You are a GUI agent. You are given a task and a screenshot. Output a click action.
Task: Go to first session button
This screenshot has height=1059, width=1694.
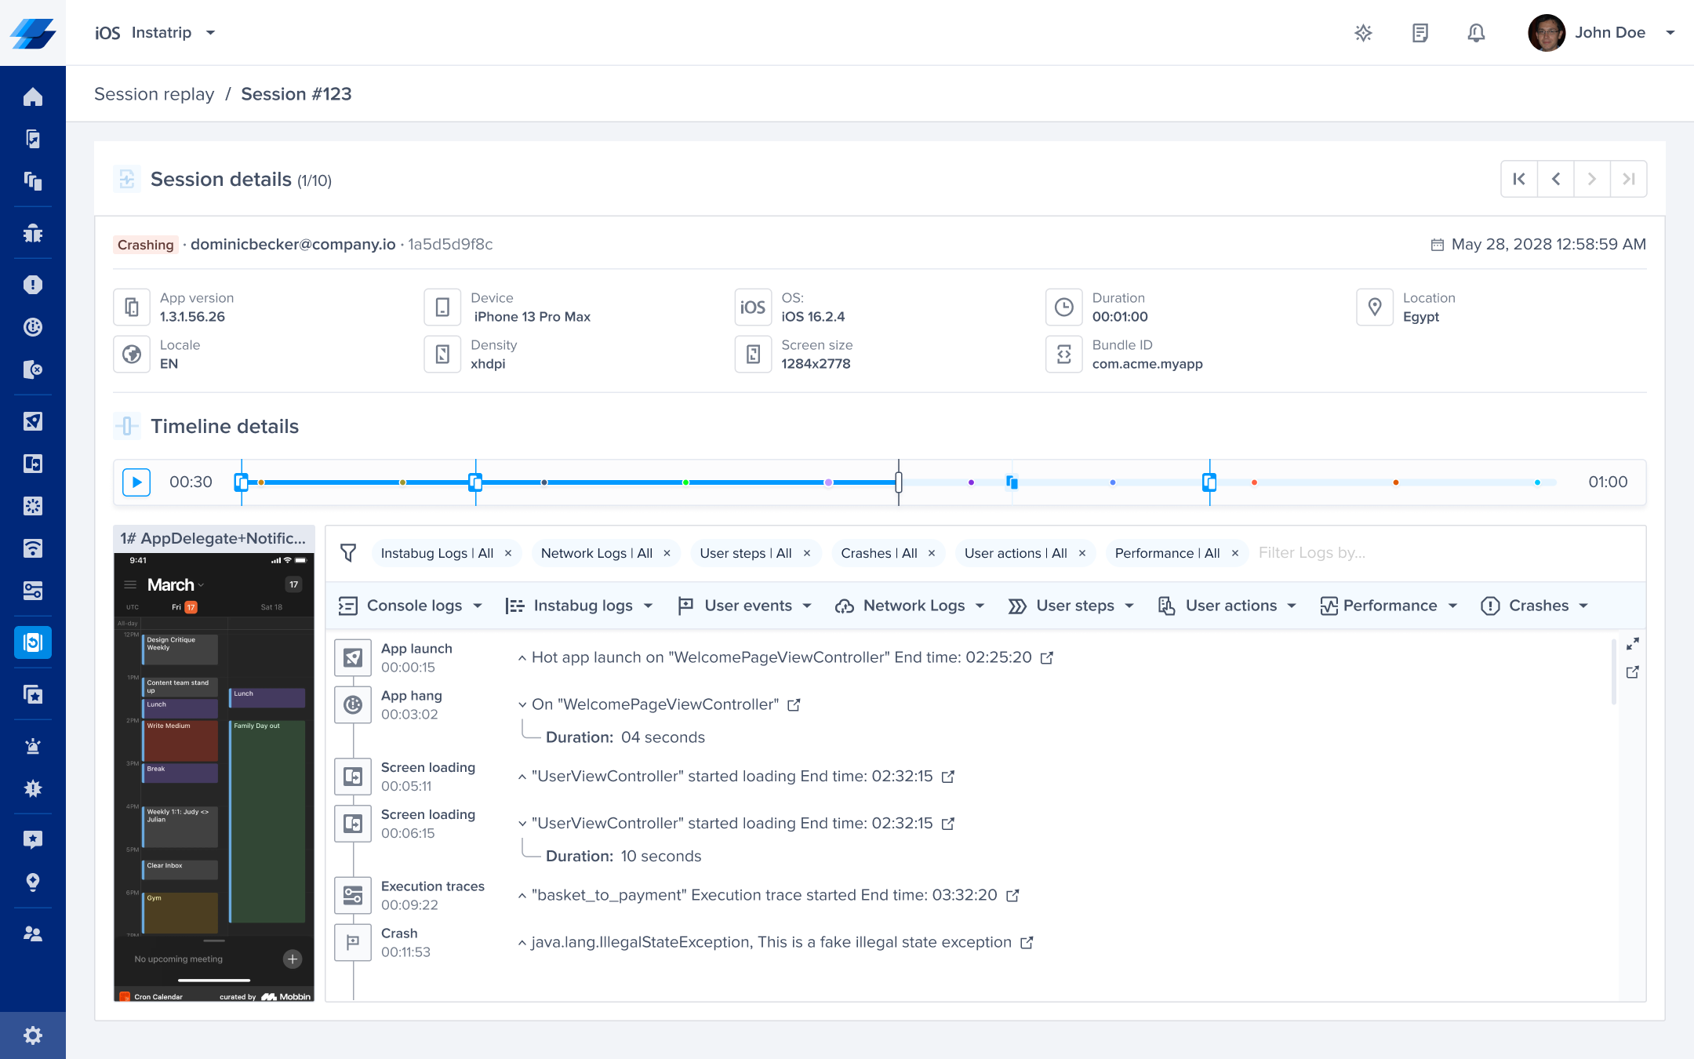1519,180
